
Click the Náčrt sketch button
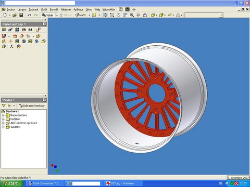click(x=81, y=15)
